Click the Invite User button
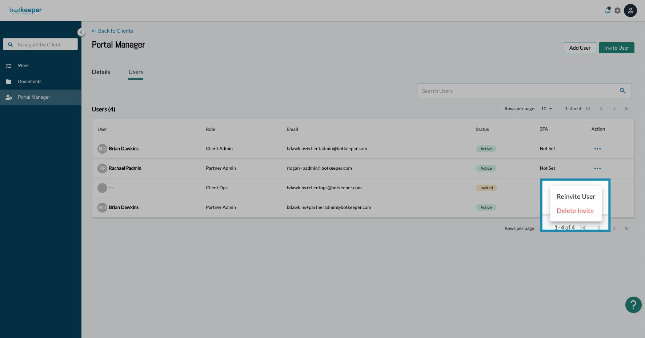The image size is (645, 338). (x=616, y=48)
